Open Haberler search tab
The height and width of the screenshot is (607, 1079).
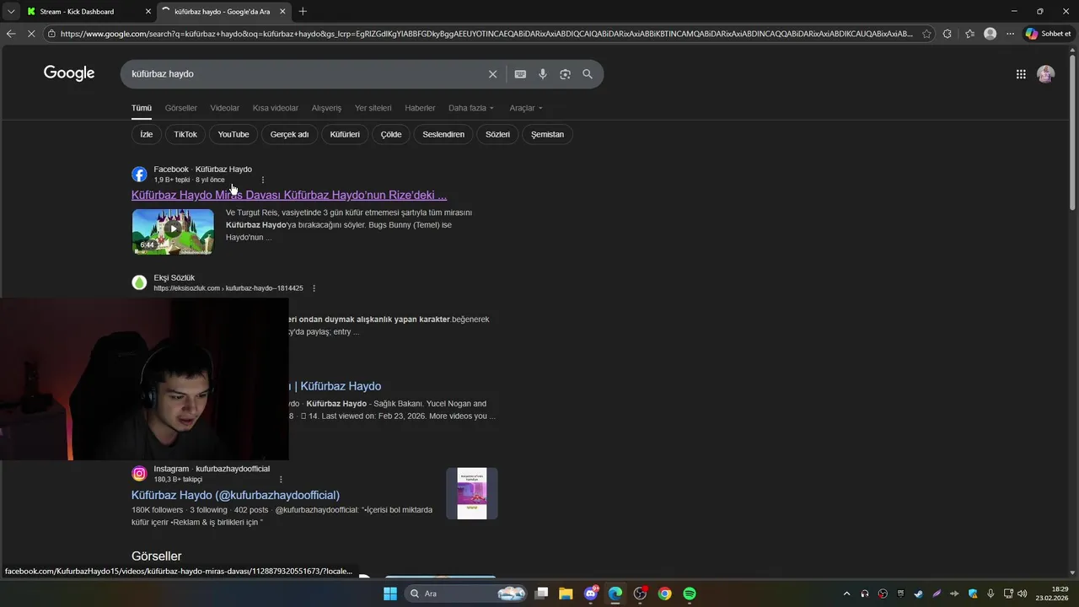pyautogui.click(x=420, y=108)
